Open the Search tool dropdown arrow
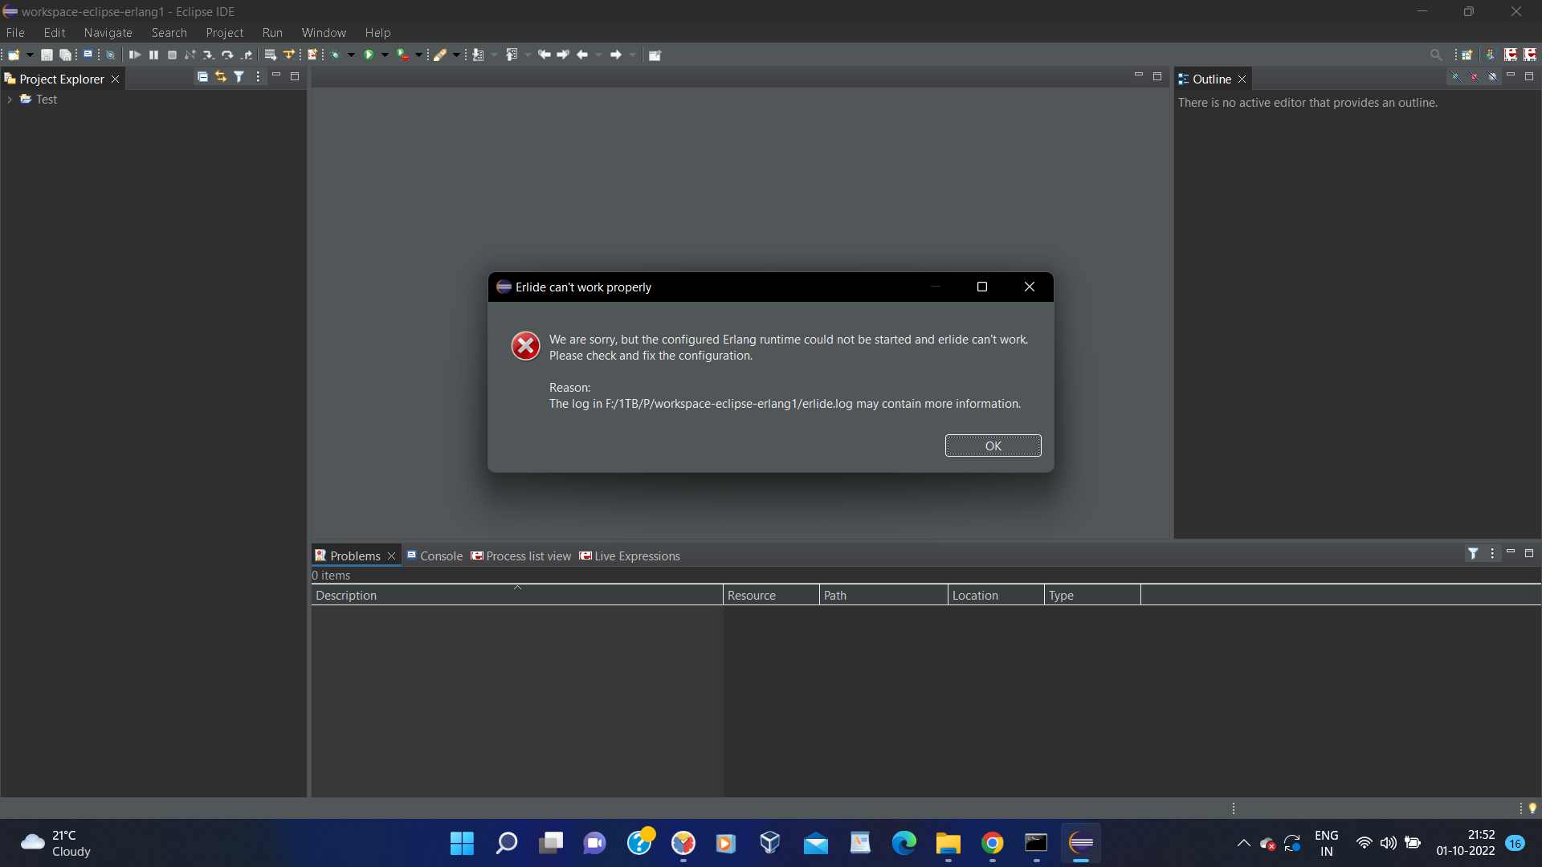1542x867 pixels. pyautogui.click(x=456, y=55)
